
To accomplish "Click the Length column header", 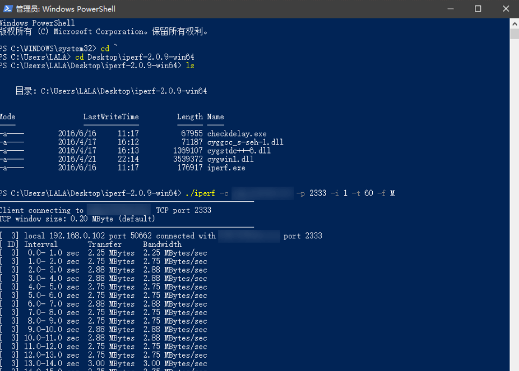I will click(190, 117).
